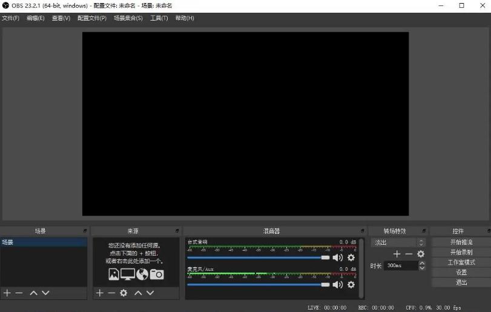
Task: Click the 麦克风/Aux 0.0 dB level readout
Action: (x=348, y=269)
